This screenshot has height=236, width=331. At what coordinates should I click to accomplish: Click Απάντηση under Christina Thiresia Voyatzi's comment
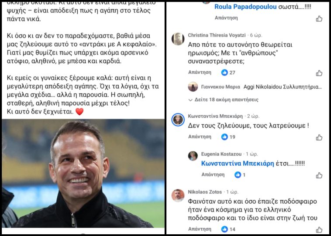pos(200,72)
